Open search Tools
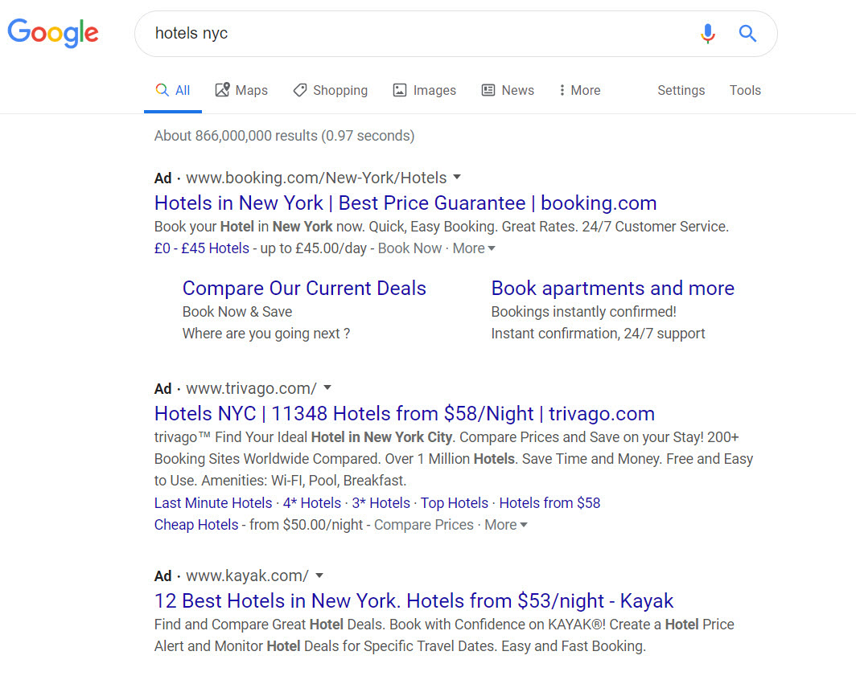The height and width of the screenshot is (680, 856). (x=745, y=90)
